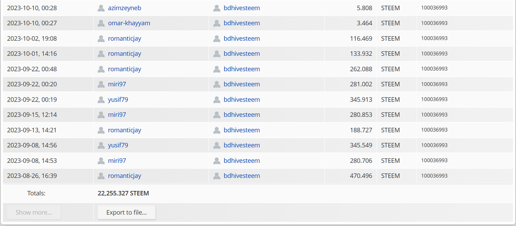Screen dimensions: 516x226
Task: Click avatar icon beside yusif79, 2023-09-22 00:19 row
Action: (x=101, y=100)
